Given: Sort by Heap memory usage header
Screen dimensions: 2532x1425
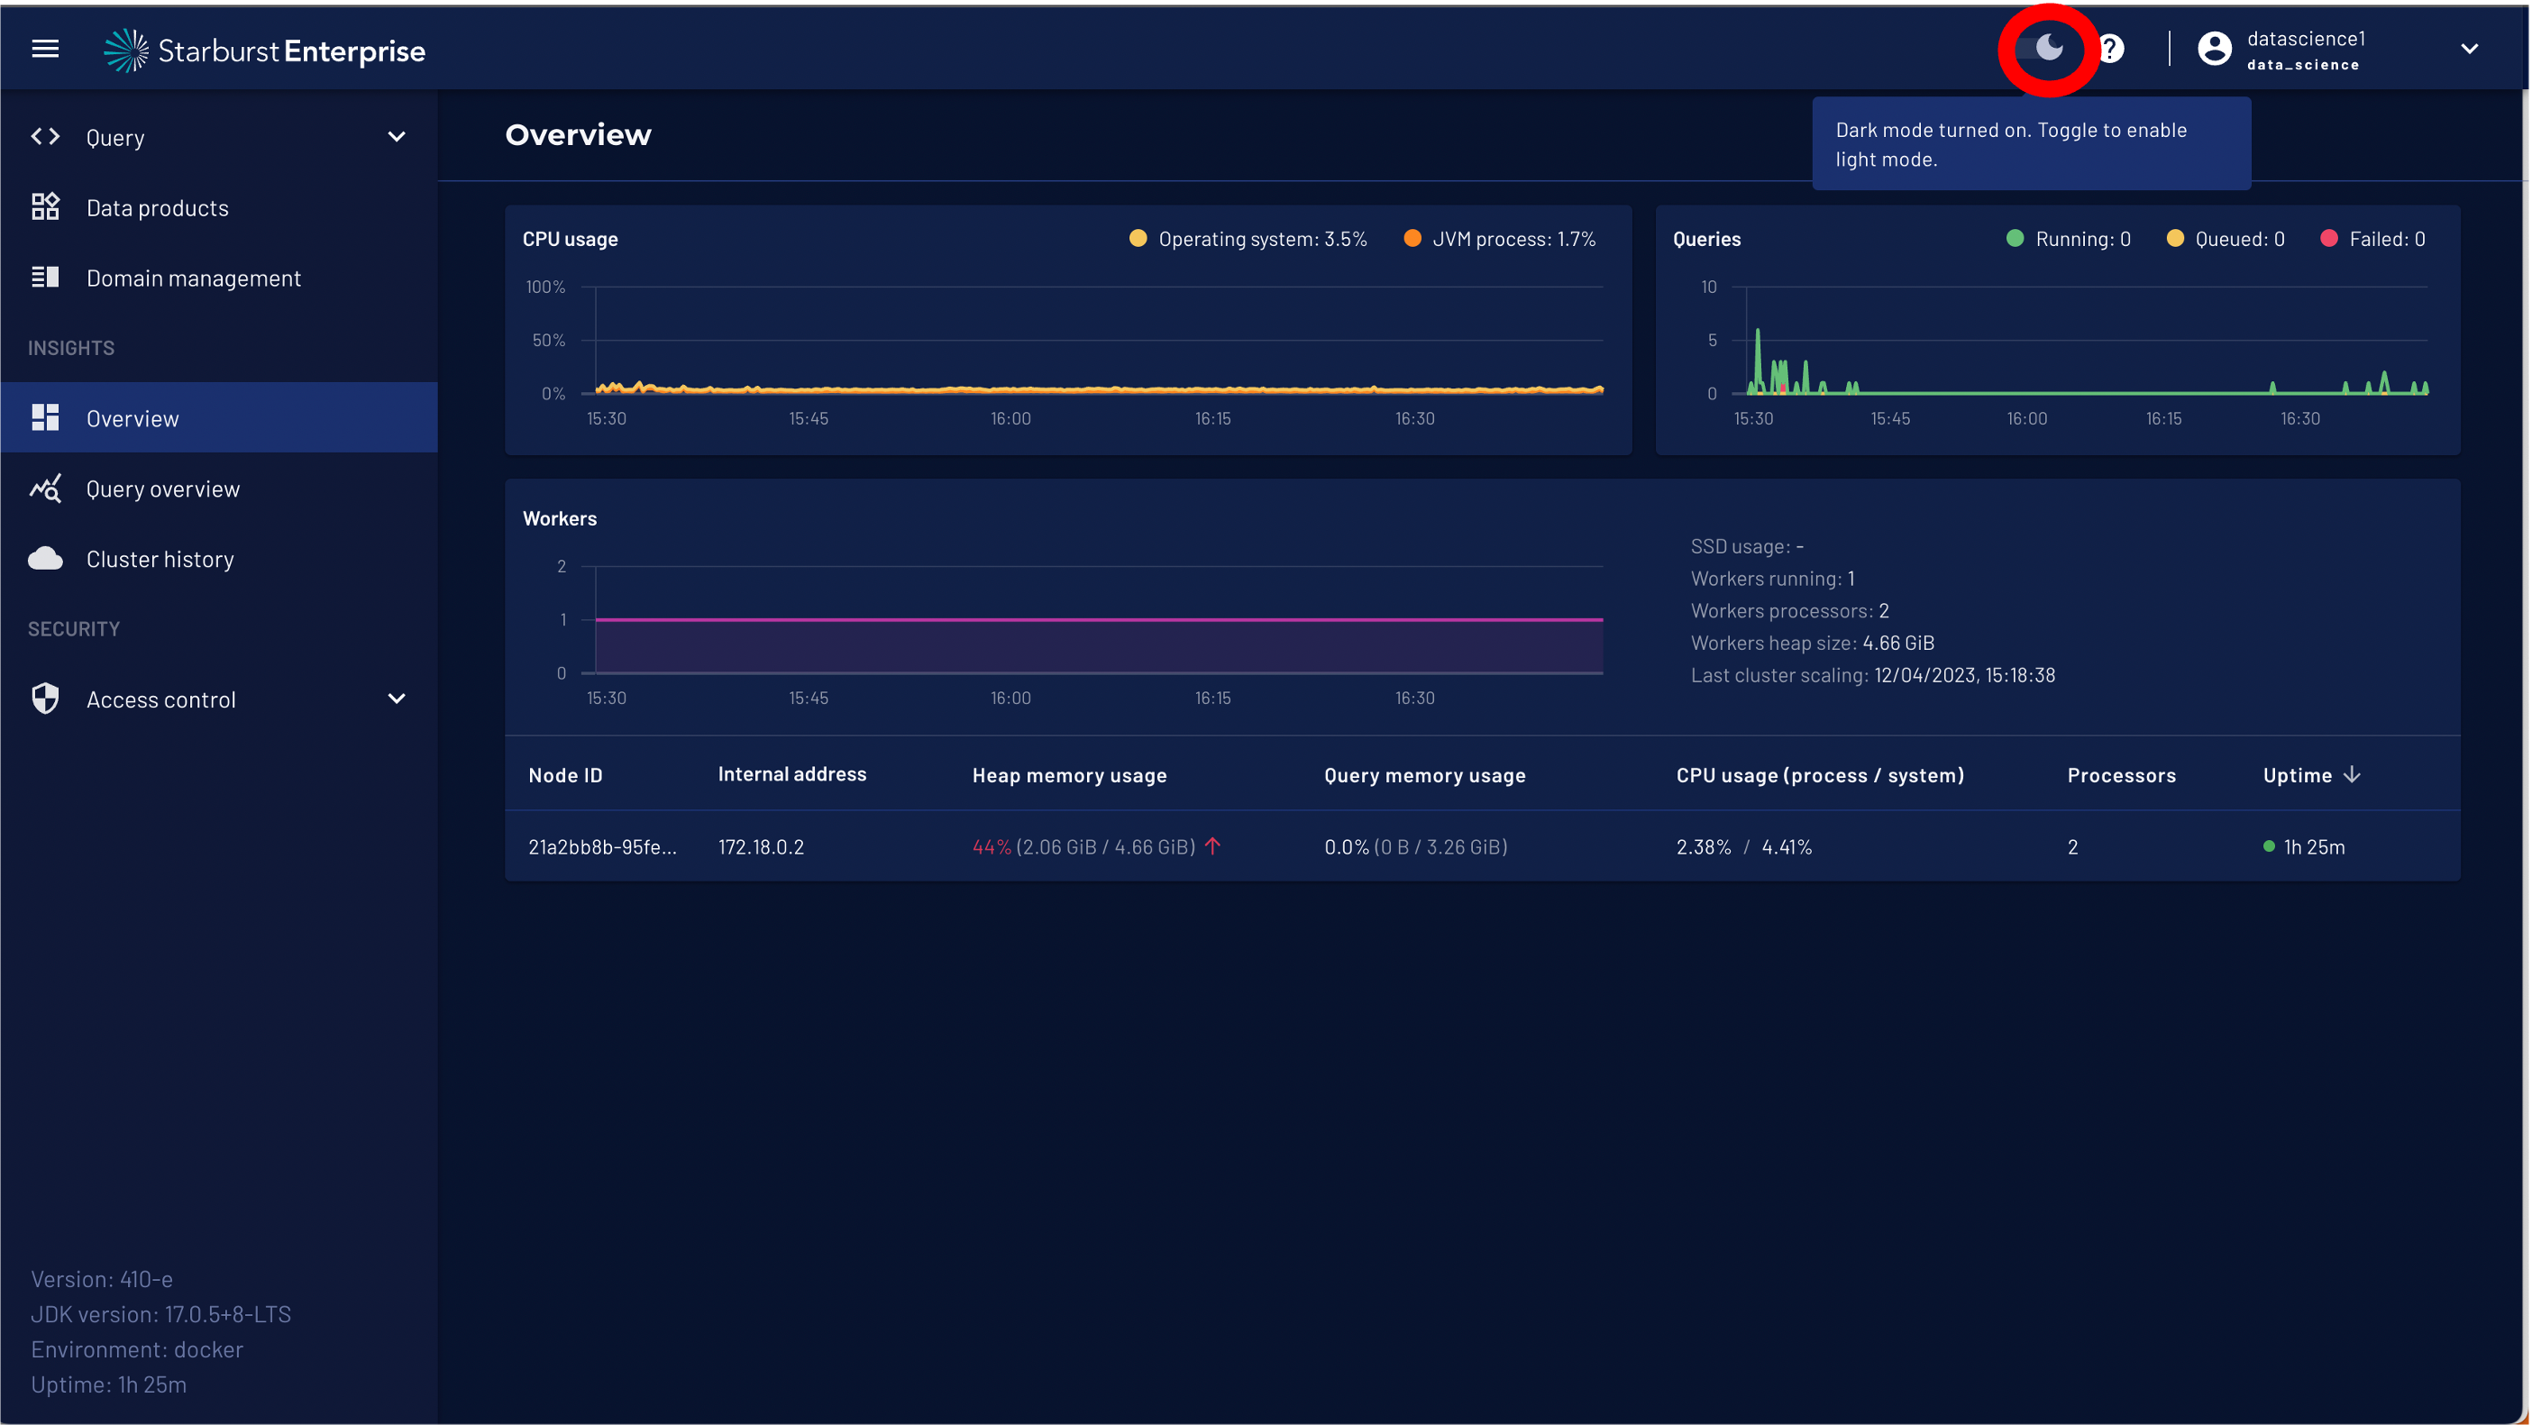Looking at the screenshot, I should (x=1068, y=775).
